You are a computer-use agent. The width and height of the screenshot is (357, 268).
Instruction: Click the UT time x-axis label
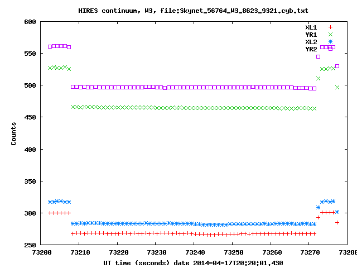pos(193,263)
